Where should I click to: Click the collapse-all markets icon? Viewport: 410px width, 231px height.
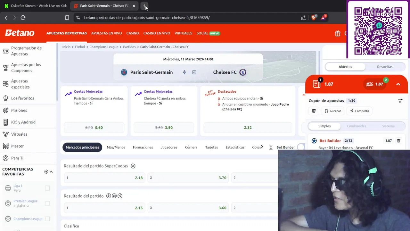pyautogui.click(x=271, y=147)
